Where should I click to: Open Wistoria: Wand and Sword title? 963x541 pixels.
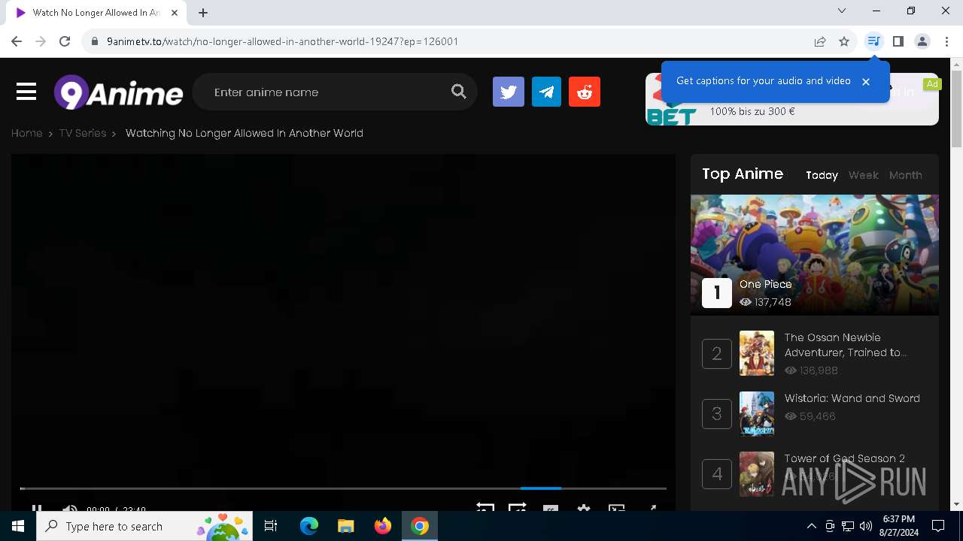pos(852,398)
